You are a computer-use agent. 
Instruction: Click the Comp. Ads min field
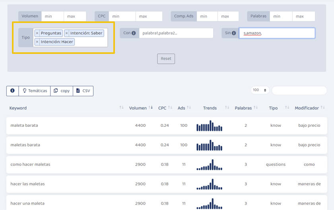tap(207, 16)
